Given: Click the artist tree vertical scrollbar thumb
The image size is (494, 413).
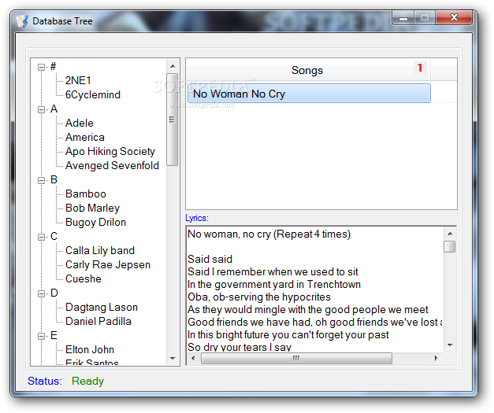Looking at the screenshot, I should click(172, 120).
